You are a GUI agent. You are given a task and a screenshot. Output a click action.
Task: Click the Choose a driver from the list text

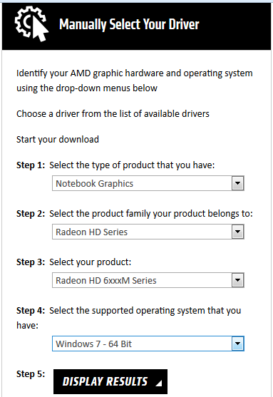(113, 113)
